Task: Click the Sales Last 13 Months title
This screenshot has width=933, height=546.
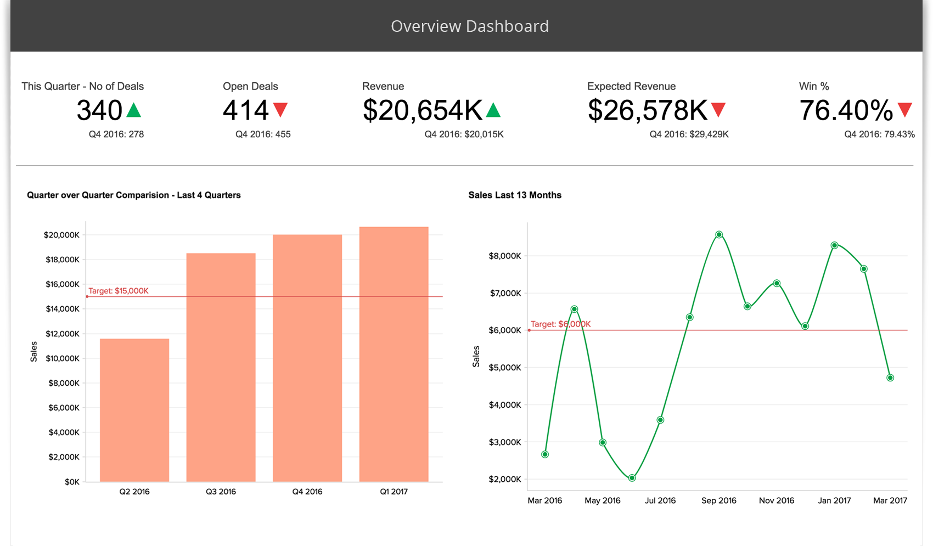Action: (515, 195)
